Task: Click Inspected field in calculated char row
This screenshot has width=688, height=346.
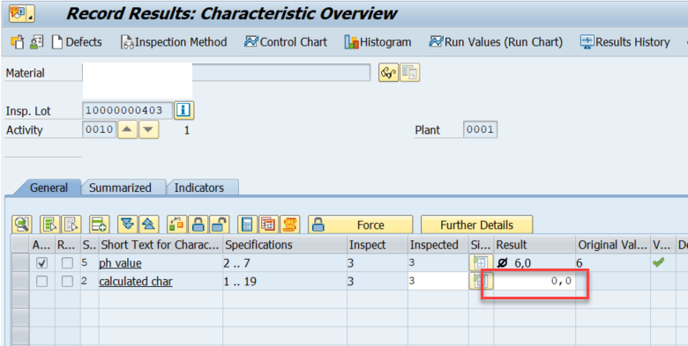Action: click(x=437, y=281)
